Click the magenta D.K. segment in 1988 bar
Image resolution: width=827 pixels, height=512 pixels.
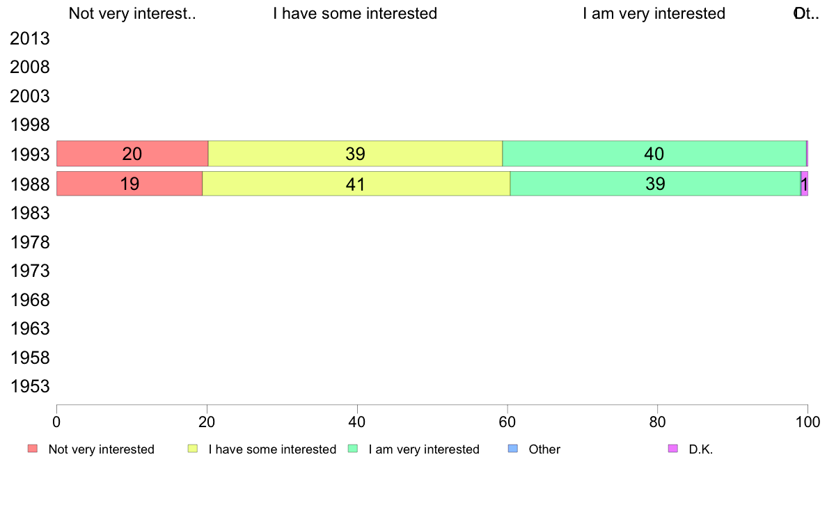point(805,184)
